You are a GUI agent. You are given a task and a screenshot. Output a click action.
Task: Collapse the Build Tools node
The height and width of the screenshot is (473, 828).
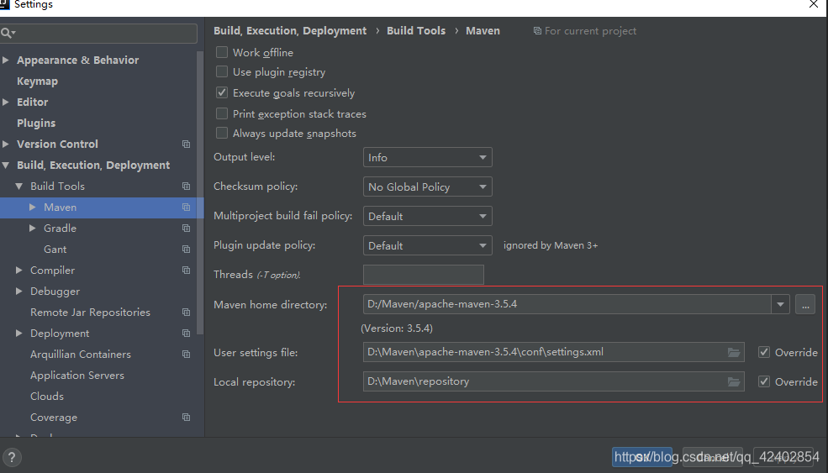pos(19,187)
